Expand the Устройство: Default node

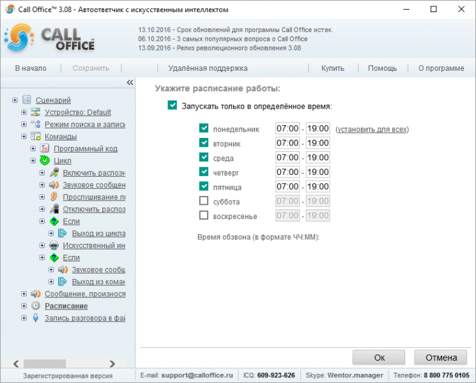pos(24,112)
